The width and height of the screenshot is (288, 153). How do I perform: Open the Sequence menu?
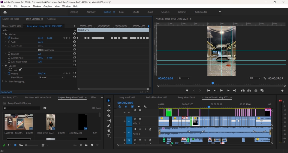point(25,6)
